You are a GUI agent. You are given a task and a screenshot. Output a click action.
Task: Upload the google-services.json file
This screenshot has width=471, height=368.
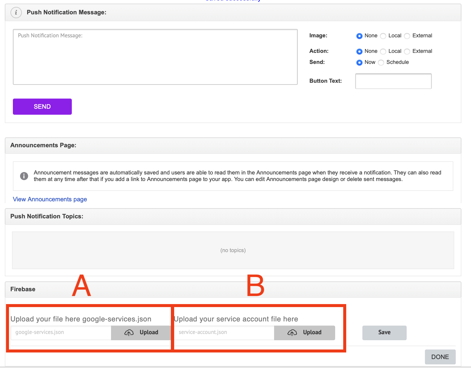coord(141,333)
